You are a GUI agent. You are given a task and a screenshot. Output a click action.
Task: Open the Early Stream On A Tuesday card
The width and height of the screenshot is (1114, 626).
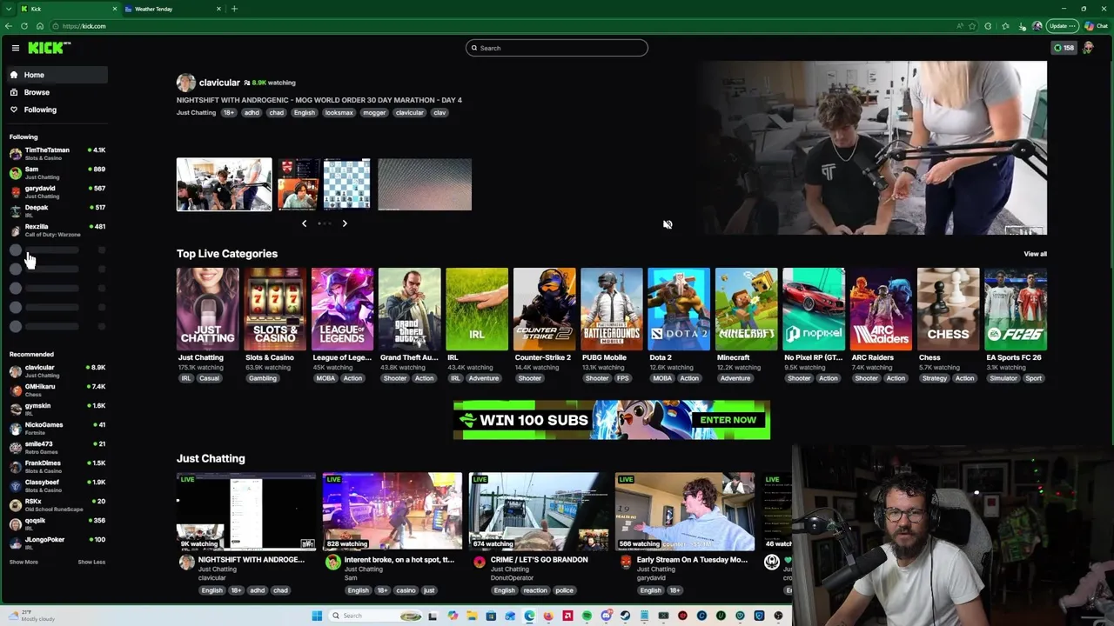coord(685,512)
